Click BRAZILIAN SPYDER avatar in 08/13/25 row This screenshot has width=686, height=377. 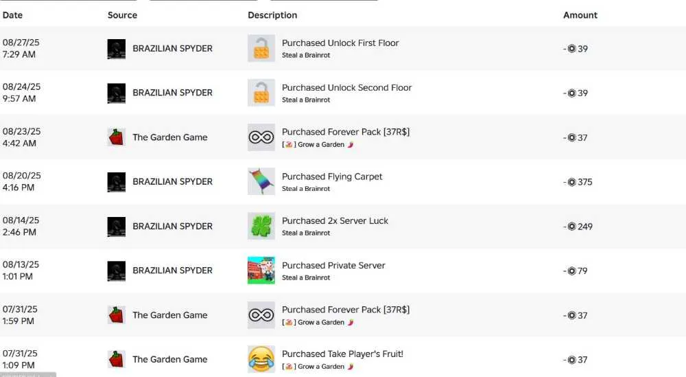[x=117, y=271]
